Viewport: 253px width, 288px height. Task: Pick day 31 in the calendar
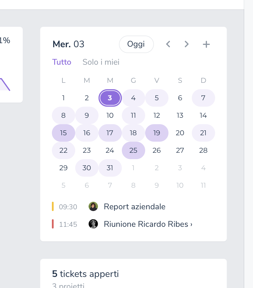coord(110,168)
